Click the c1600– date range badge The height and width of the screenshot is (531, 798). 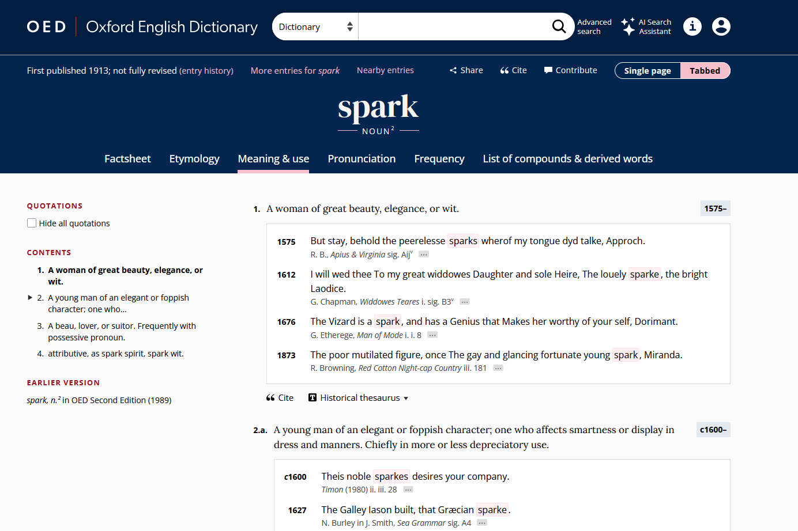(x=713, y=430)
